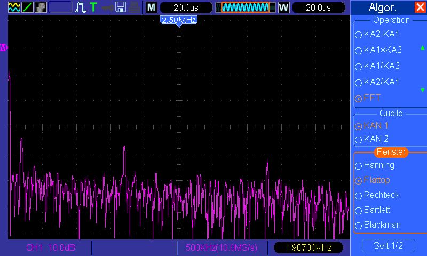Choose KAN.1 as the source

coord(371,126)
